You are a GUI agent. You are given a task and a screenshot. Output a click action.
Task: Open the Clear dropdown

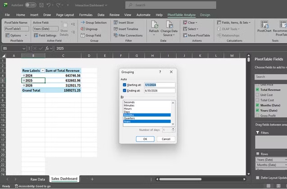(x=190, y=22)
